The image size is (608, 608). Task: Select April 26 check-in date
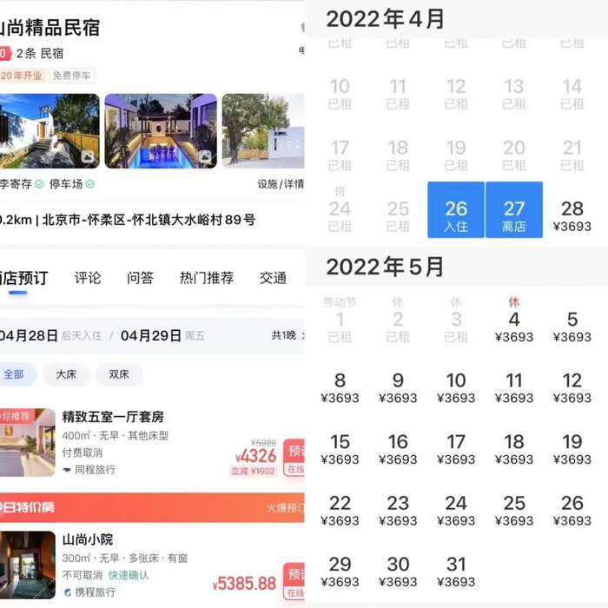point(456,209)
